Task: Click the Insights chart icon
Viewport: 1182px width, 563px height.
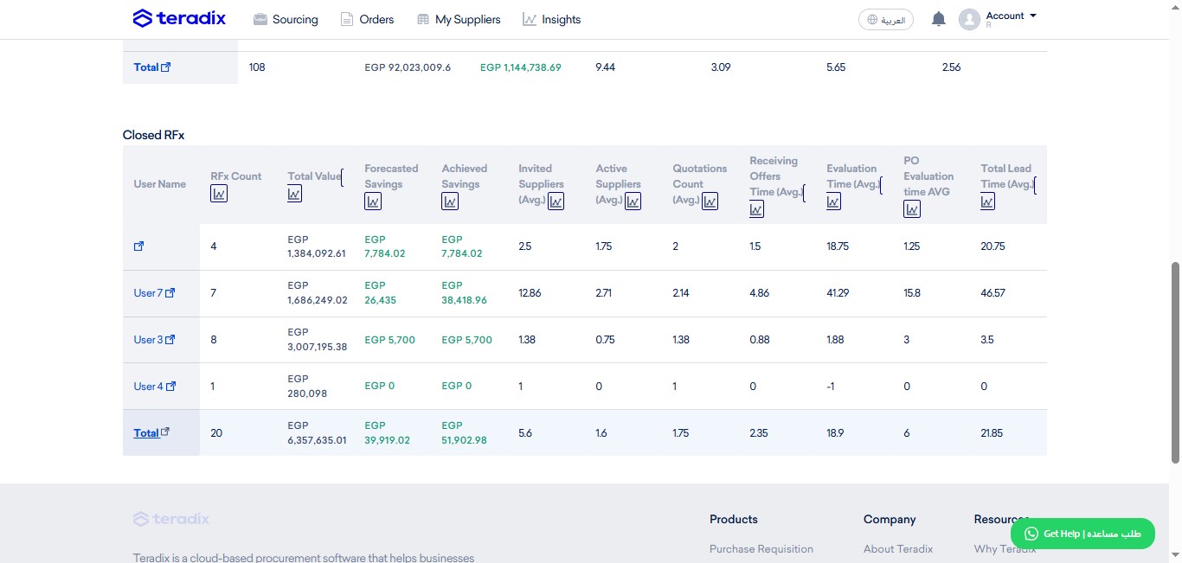Action: coord(530,19)
